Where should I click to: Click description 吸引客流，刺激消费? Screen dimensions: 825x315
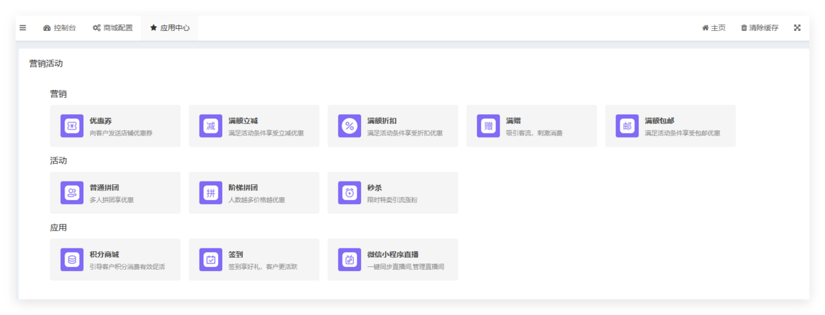[534, 133]
